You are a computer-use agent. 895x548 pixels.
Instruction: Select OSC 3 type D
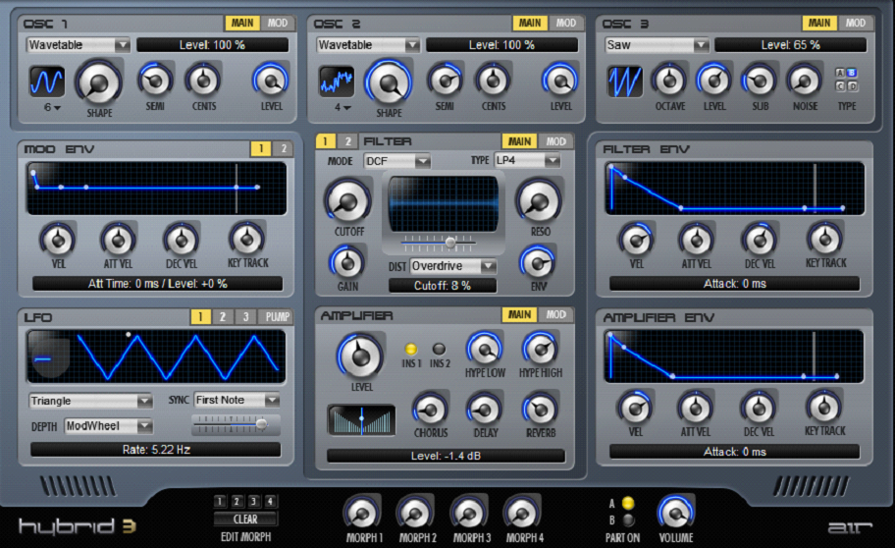tap(852, 86)
